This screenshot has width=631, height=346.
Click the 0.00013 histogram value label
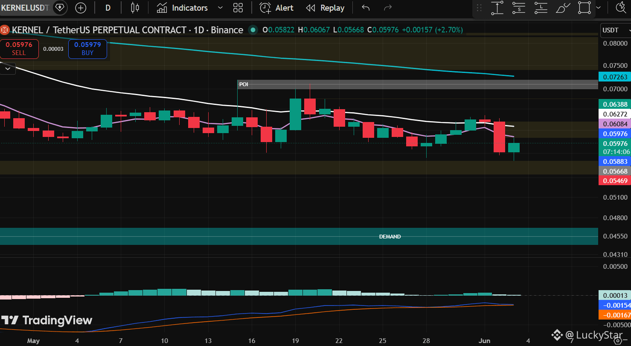pos(615,295)
